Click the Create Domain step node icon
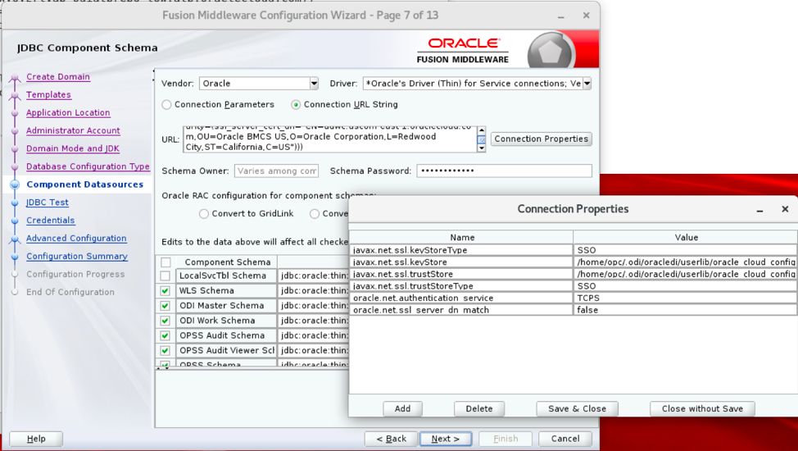 14,79
